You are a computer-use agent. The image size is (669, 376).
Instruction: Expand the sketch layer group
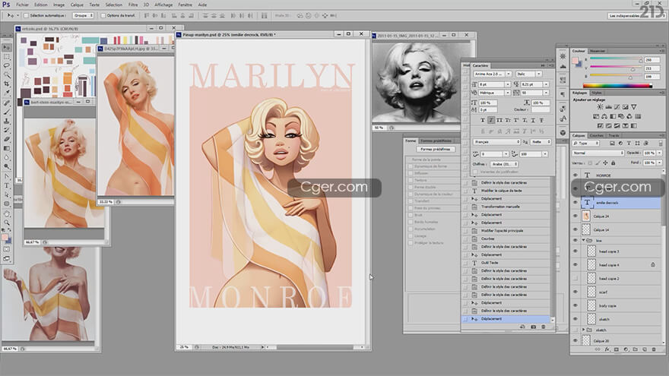pyautogui.click(x=584, y=330)
